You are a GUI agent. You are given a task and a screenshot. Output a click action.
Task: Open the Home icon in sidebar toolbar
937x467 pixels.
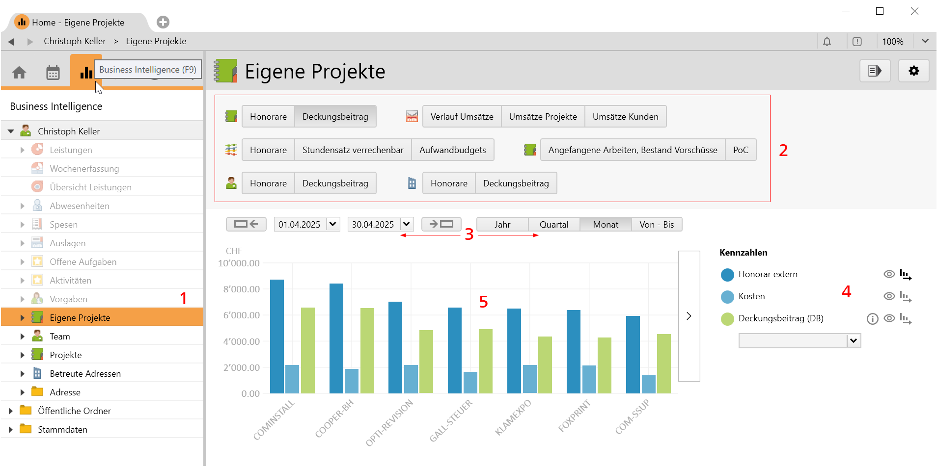pos(19,73)
